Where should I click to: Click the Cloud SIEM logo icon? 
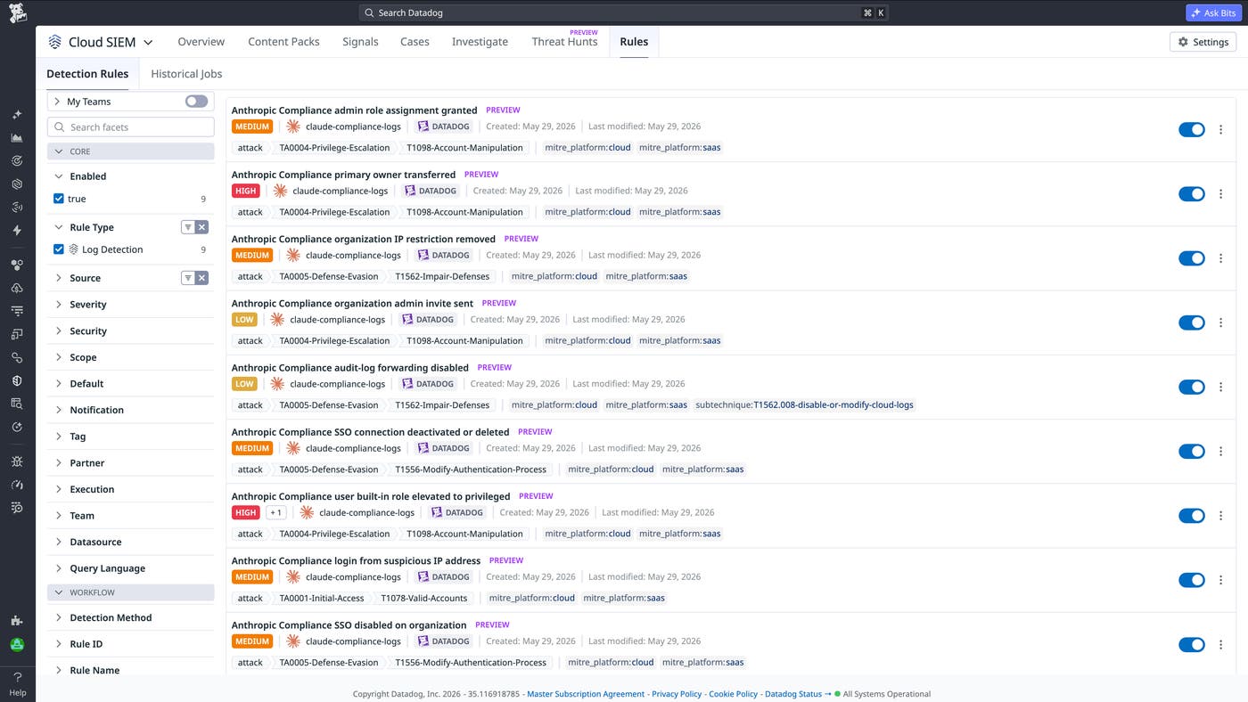[55, 42]
